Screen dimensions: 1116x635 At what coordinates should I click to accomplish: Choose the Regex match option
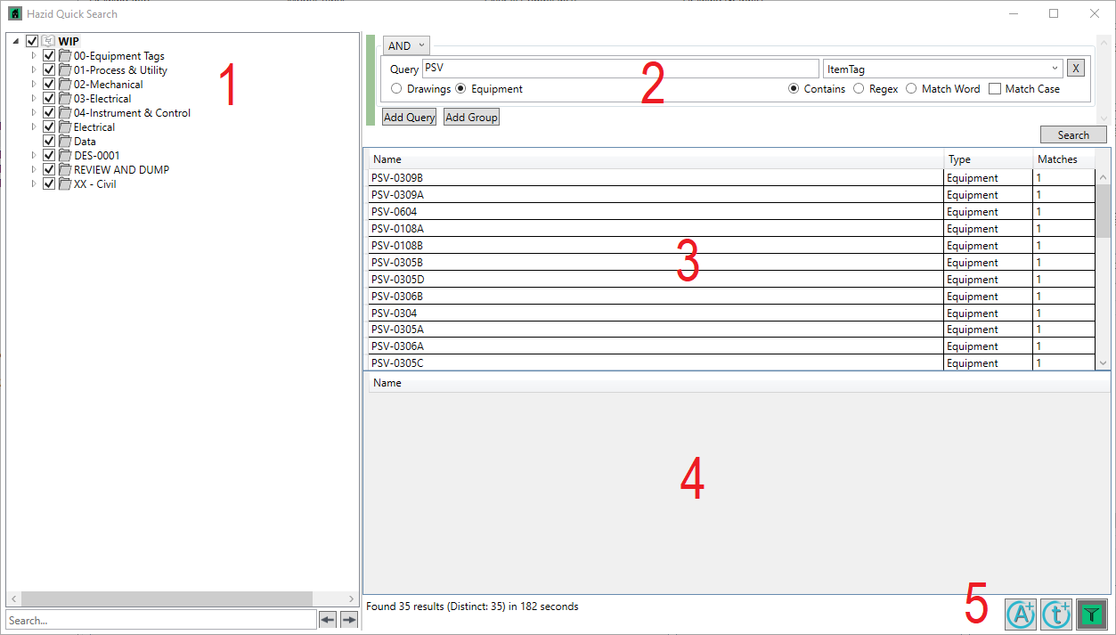(x=859, y=89)
